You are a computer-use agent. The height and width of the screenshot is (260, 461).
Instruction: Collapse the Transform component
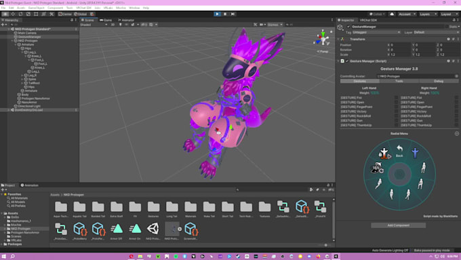[339, 39]
